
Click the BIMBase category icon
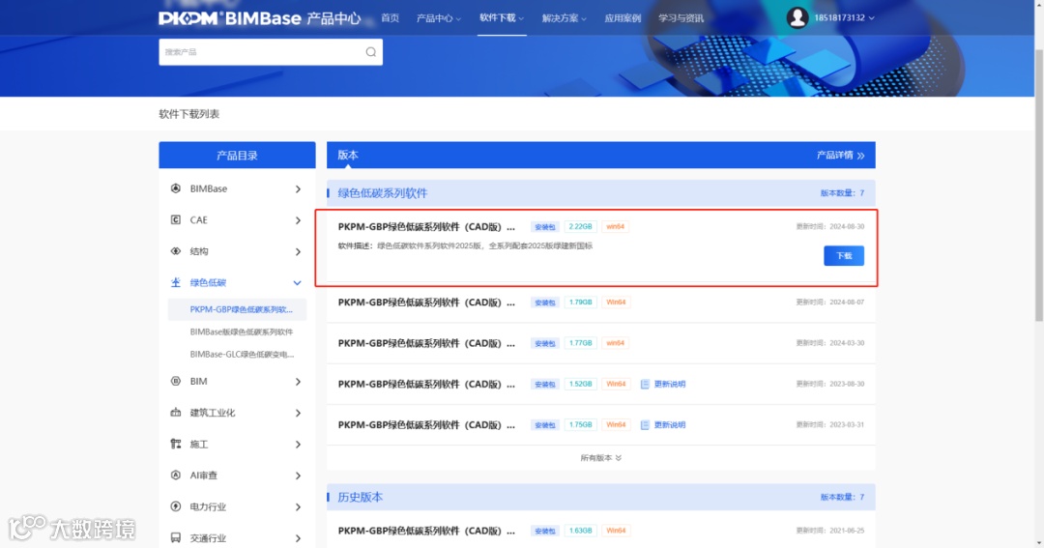176,188
